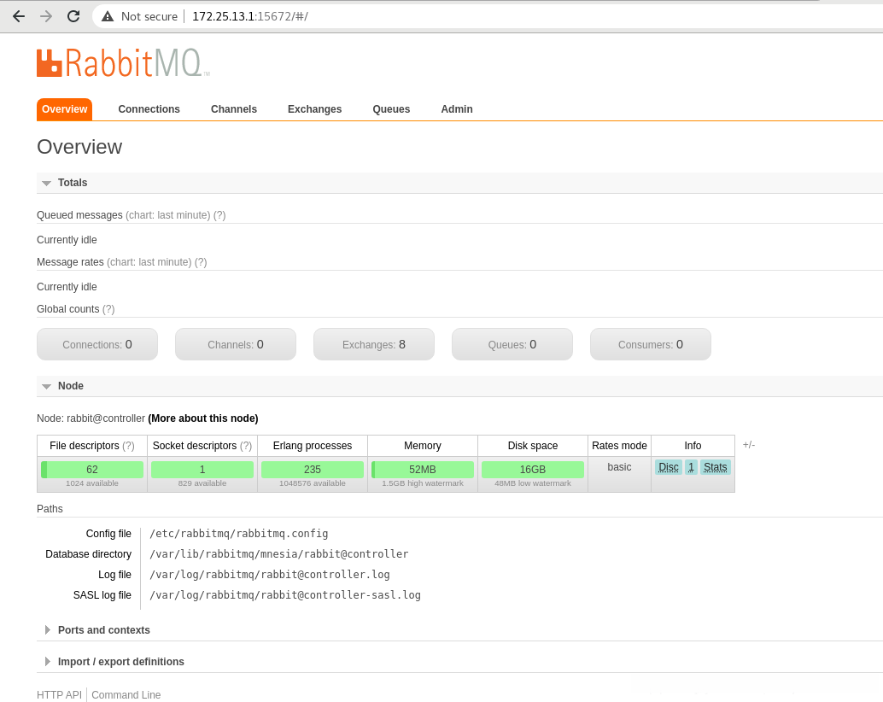Open the Queues tab
The height and width of the screenshot is (702, 883).
(x=391, y=109)
